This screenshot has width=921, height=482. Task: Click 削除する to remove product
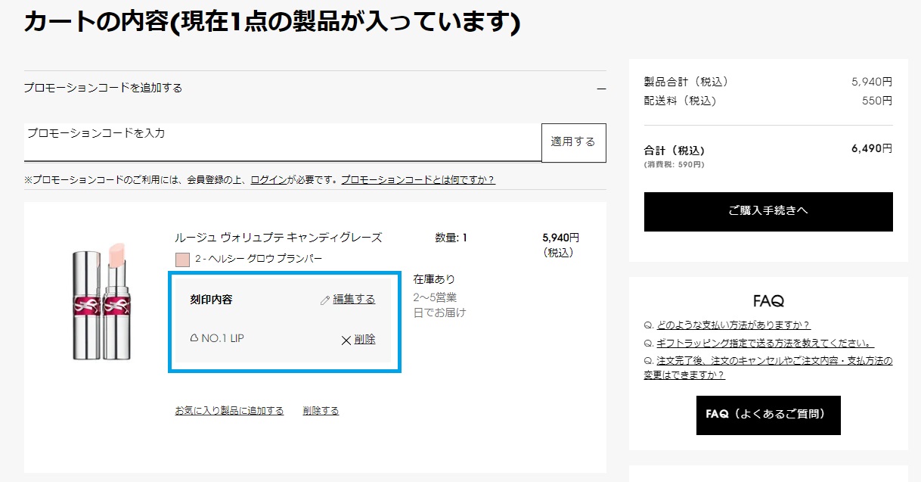321,411
